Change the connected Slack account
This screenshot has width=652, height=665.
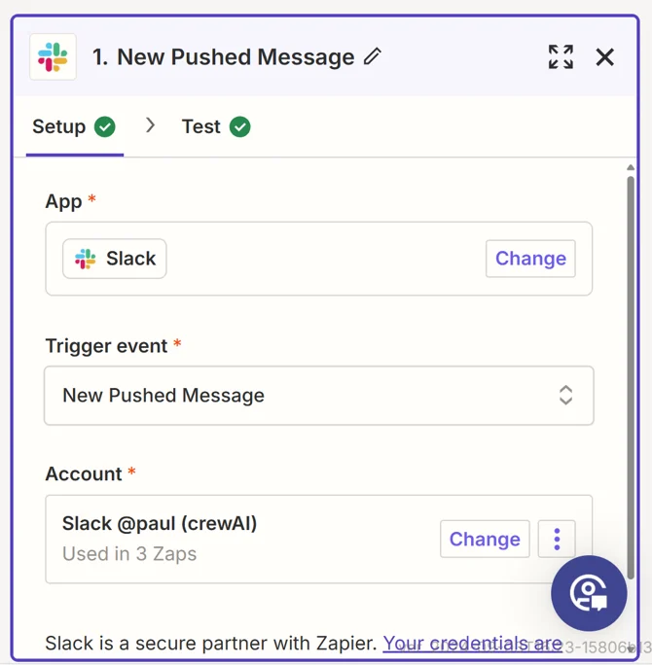click(x=485, y=539)
